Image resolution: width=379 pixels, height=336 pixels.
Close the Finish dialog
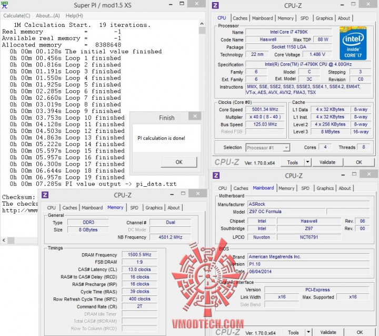pyautogui.click(x=195, y=116)
